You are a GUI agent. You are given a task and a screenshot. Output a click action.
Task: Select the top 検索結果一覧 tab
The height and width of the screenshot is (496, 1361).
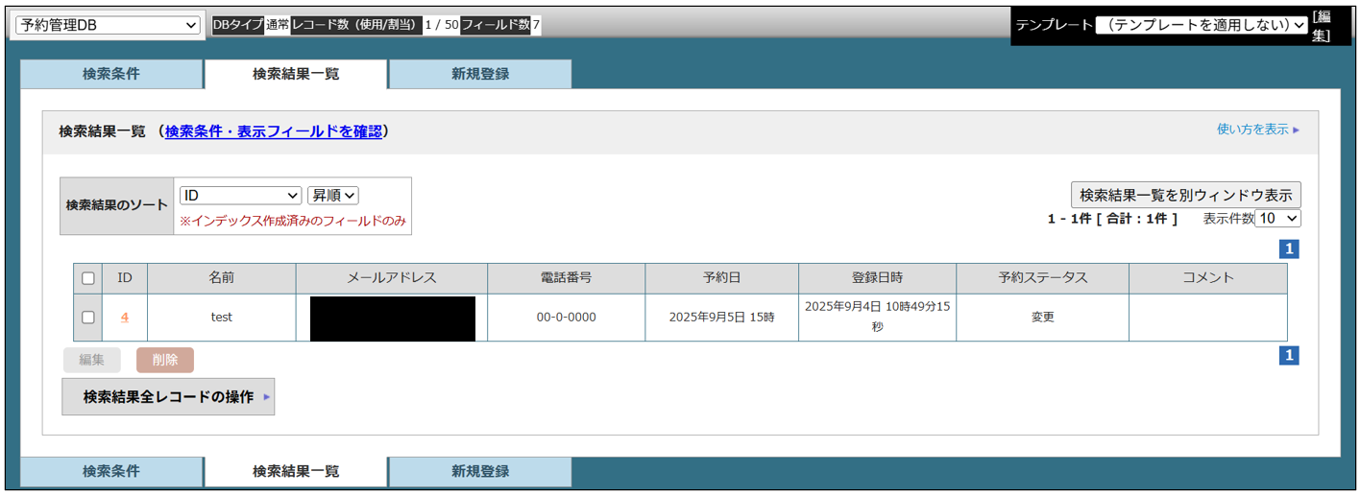(x=296, y=74)
